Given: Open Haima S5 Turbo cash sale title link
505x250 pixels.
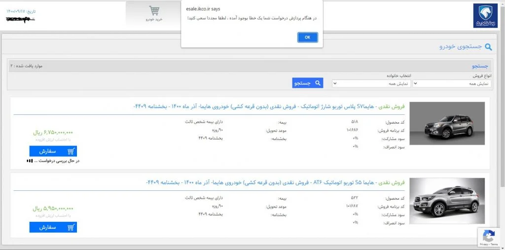Looking at the screenshot, I should tap(275, 182).
